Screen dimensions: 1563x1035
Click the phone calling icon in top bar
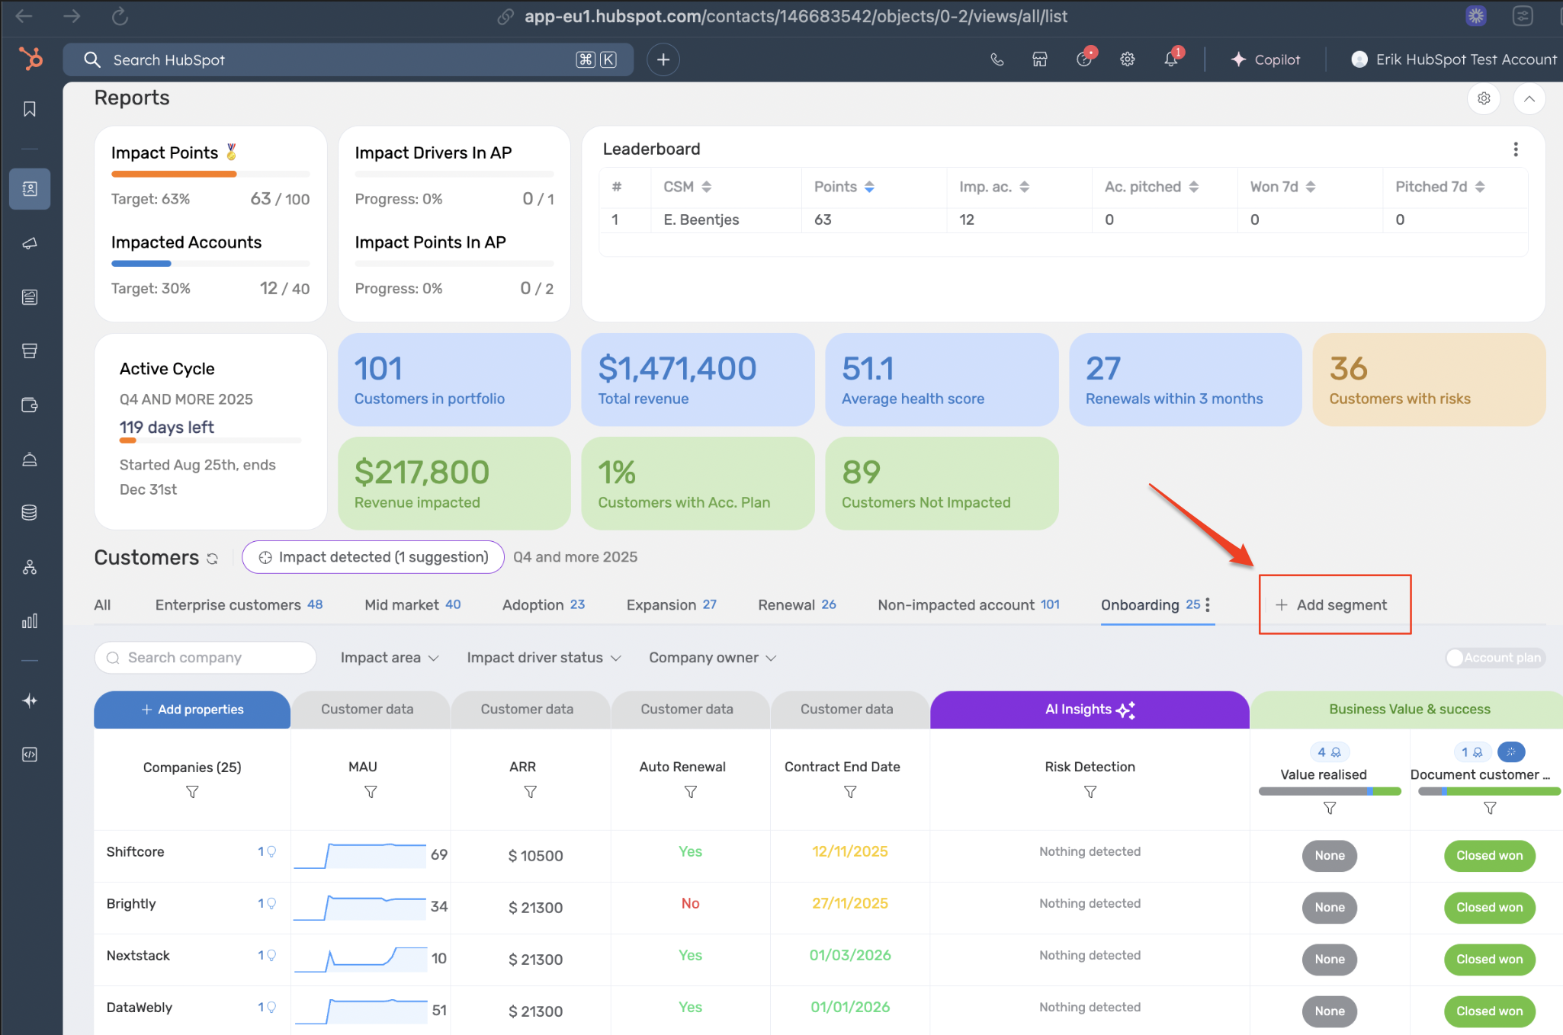[997, 59]
